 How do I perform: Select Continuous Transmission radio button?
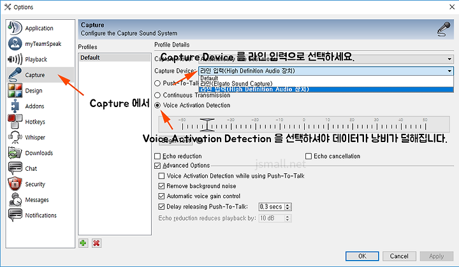point(157,95)
